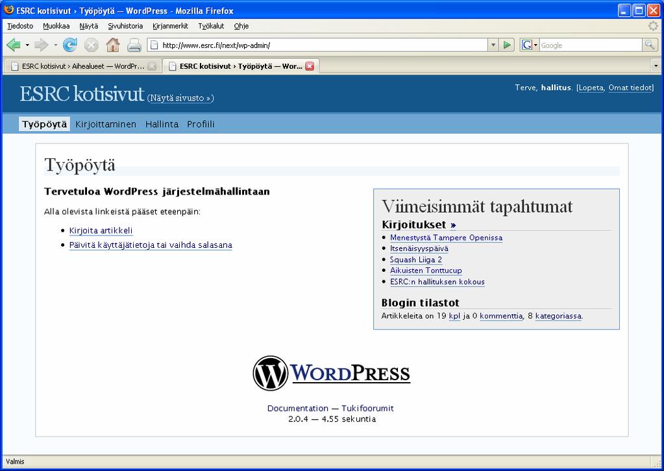Expand the URL bar history dropdown
Viewport: 664px width, 471px height.
tap(493, 45)
